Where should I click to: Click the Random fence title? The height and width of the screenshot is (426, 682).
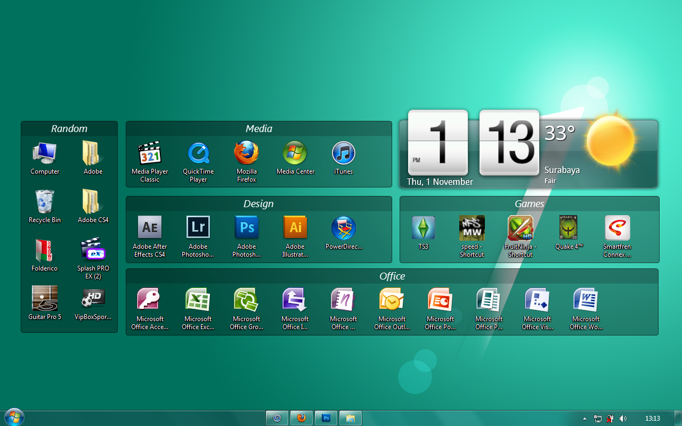[x=69, y=128]
